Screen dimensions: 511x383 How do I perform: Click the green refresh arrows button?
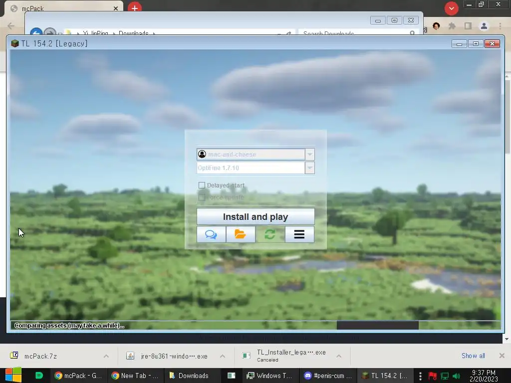click(x=270, y=234)
